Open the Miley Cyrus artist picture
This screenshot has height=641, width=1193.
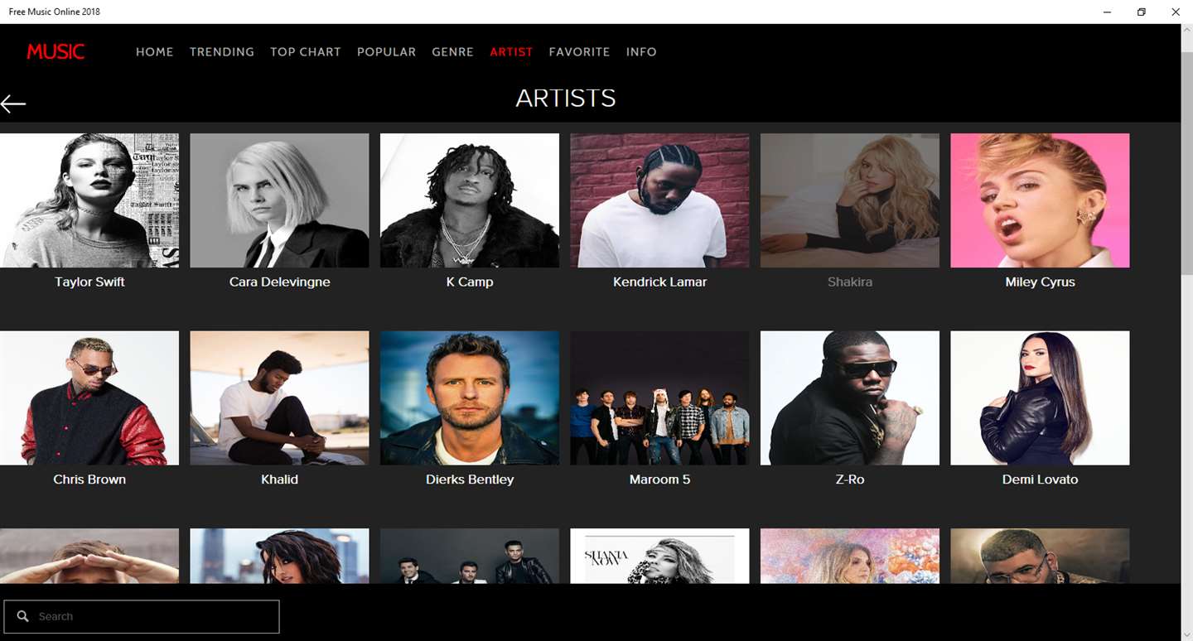(1040, 200)
